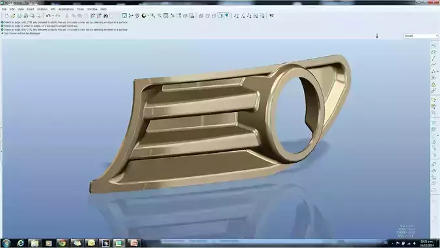Create a new file with New icon

pyautogui.click(x=6, y=16)
